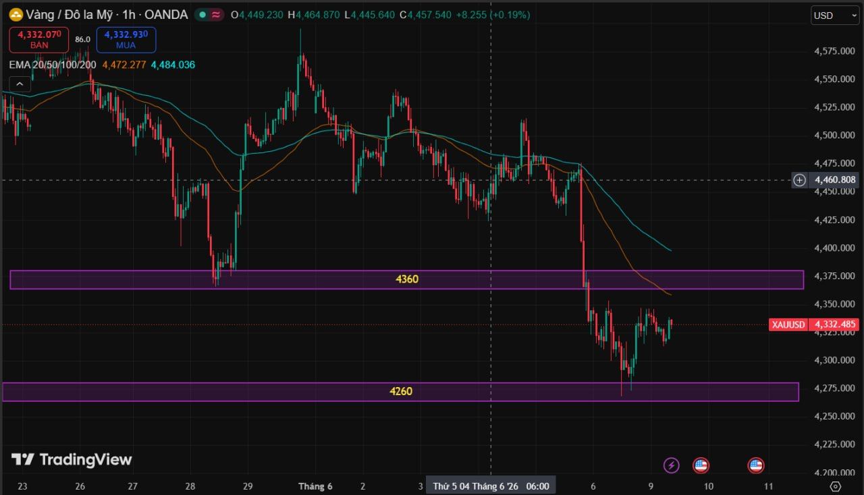
Task: Select the EMA 20/50/100/200 indicator label
Action: [53, 65]
